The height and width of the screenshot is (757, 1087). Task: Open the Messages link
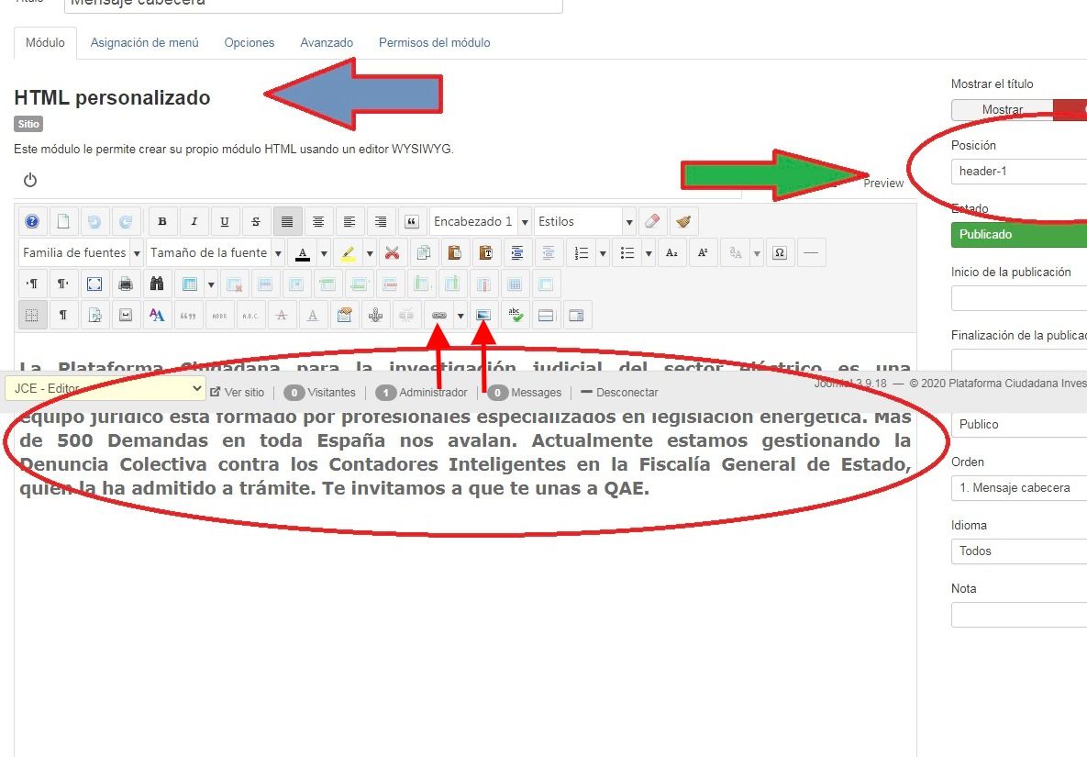coord(525,393)
